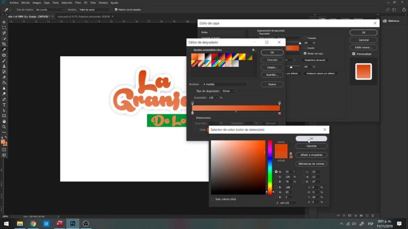This screenshot has height=229, width=408.
Task: Toggle Previsualizar checkbox in Estilo de capa
Action: 354,54
